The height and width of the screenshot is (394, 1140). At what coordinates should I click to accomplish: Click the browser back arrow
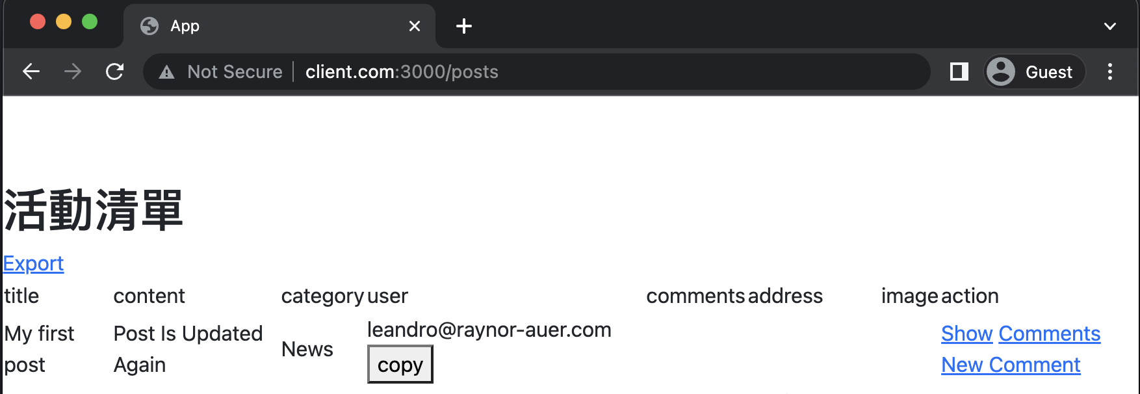31,72
